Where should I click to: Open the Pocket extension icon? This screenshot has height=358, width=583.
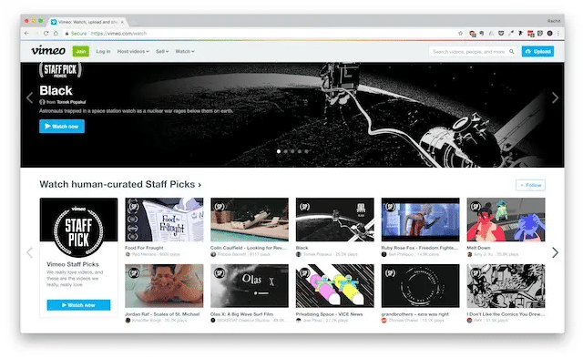(501, 33)
